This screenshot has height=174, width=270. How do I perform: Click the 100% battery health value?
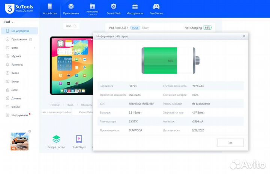pos(195,95)
